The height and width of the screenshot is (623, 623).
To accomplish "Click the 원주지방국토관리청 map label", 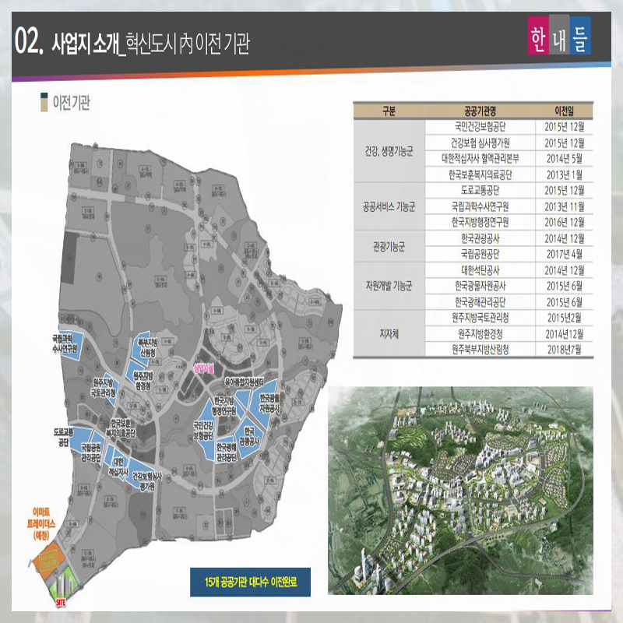I will (103, 389).
